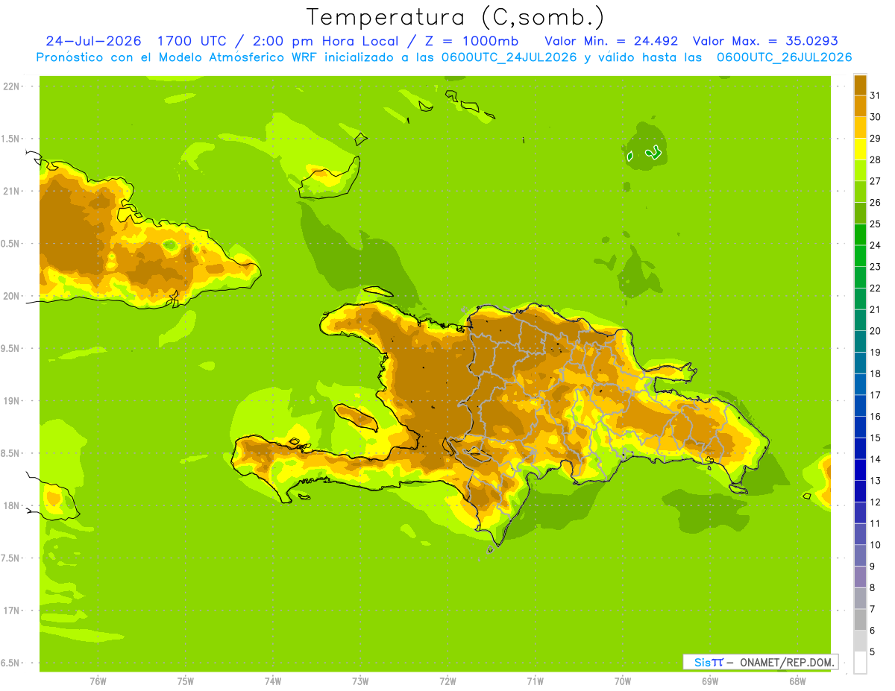This screenshot has height=691, width=895.
Task: Click colorbar swatch between 30 and 31
Action: pos(860,106)
